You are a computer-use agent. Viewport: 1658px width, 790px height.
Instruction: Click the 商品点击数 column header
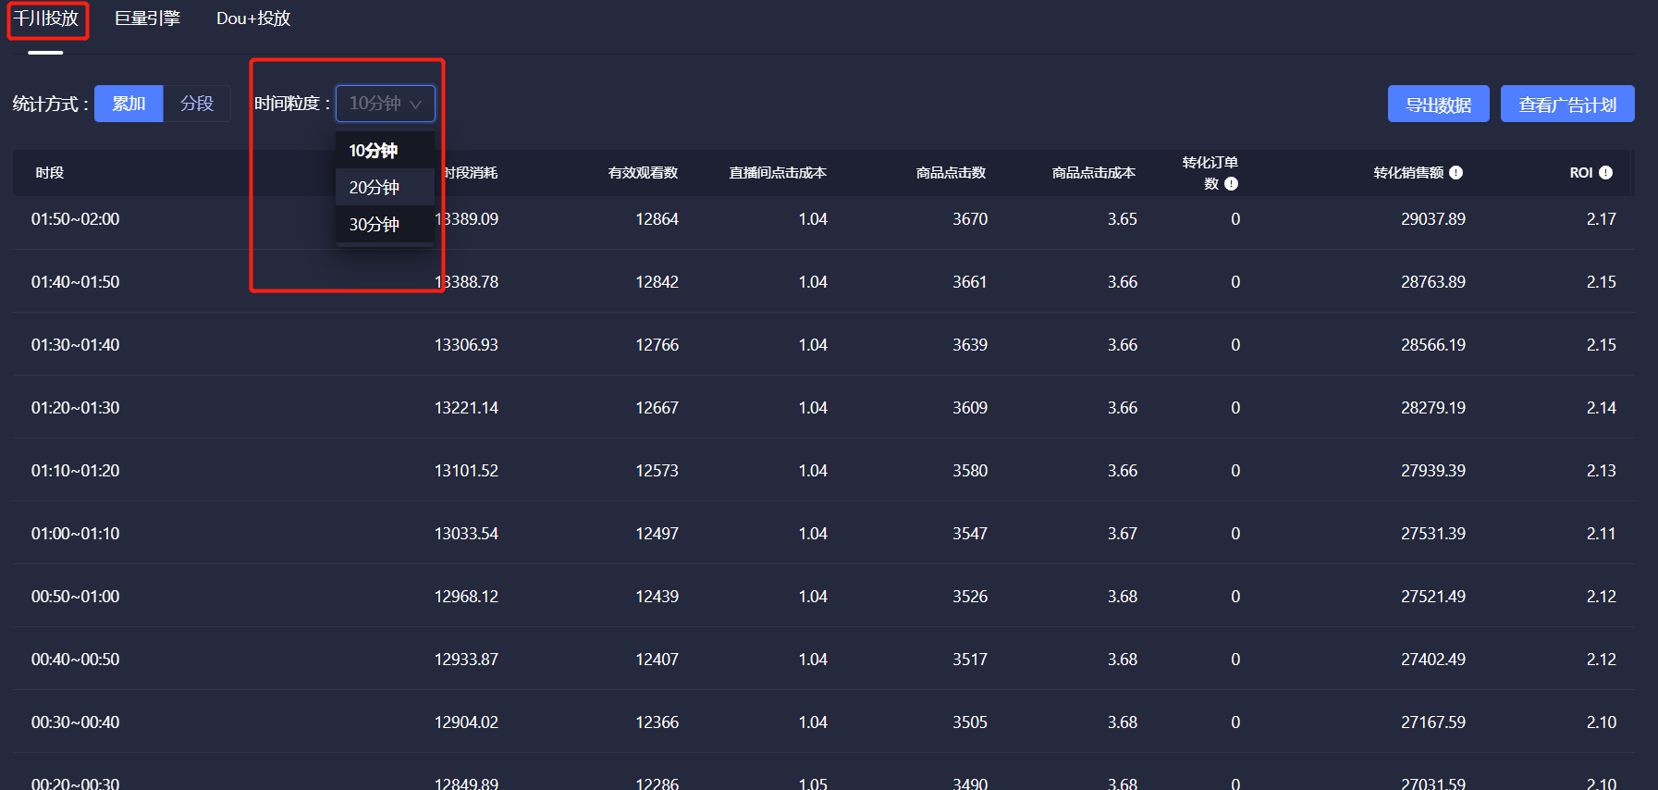pyautogui.click(x=951, y=173)
